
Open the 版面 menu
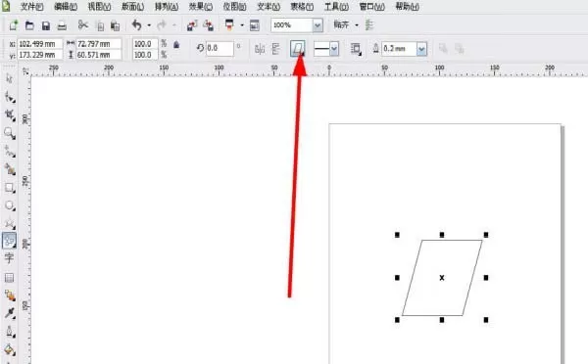click(132, 7)
